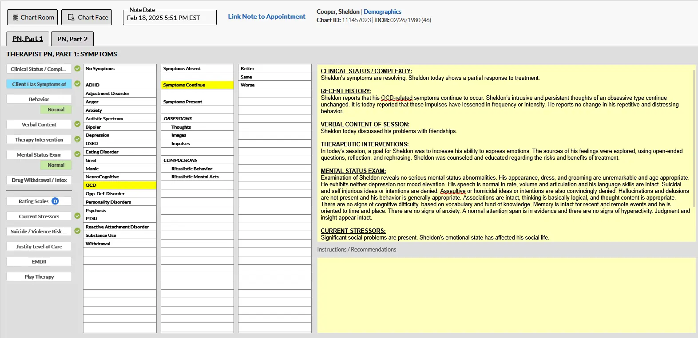The width and height of the screenshot is (698, 338).
Task: Open the Play Therapy section
Action: click(x=39, y=277)
